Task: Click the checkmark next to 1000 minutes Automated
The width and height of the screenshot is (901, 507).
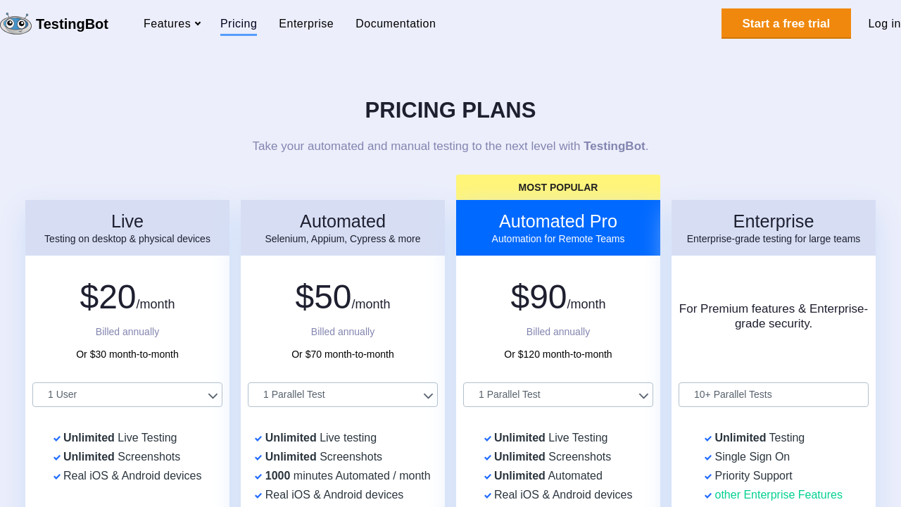Action: tap(258, 477)
